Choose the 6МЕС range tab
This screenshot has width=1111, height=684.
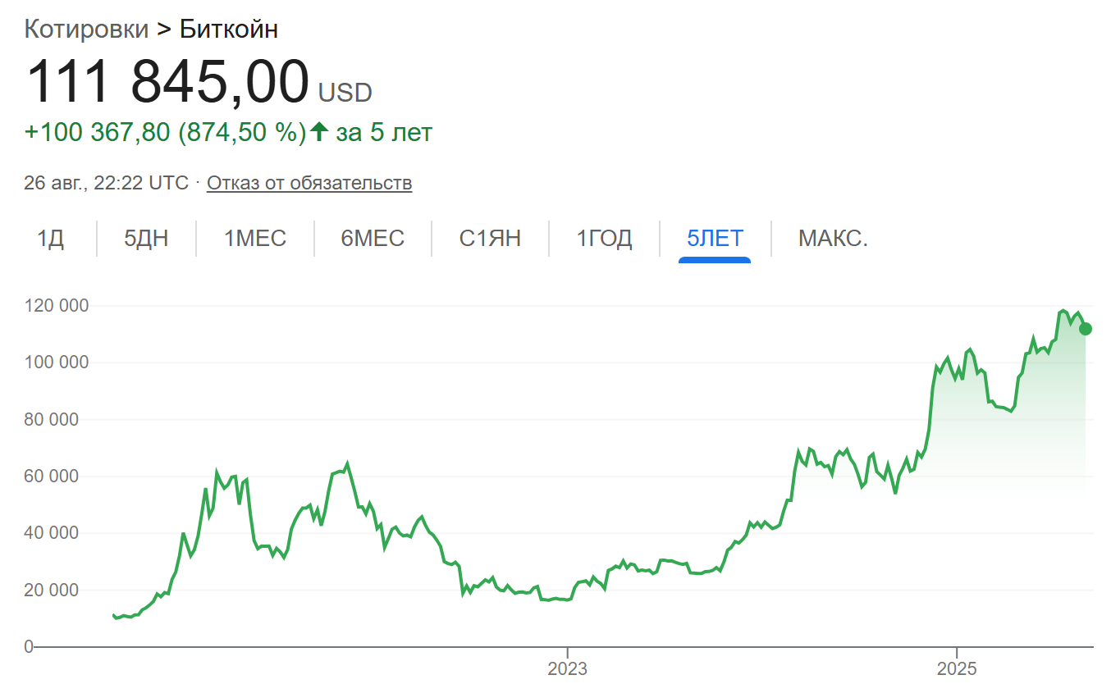point(373,239)
